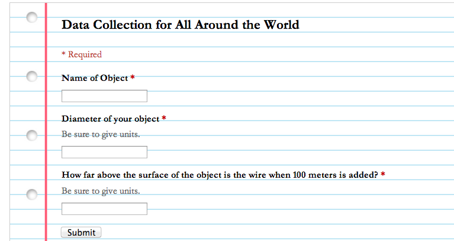This screenshot has width=454, height=241.
Task: Click the "* Required" notice text
Action: [x=82, y=54]
